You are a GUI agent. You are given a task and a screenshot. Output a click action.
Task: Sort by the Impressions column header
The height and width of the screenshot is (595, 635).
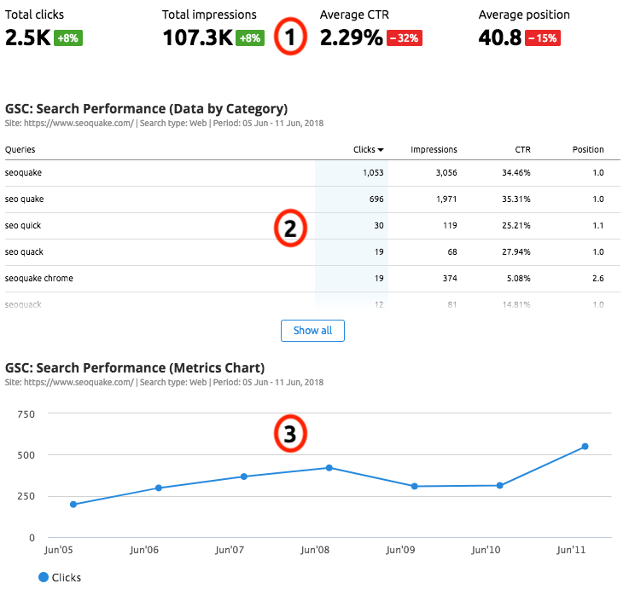(x=434, y=150)
